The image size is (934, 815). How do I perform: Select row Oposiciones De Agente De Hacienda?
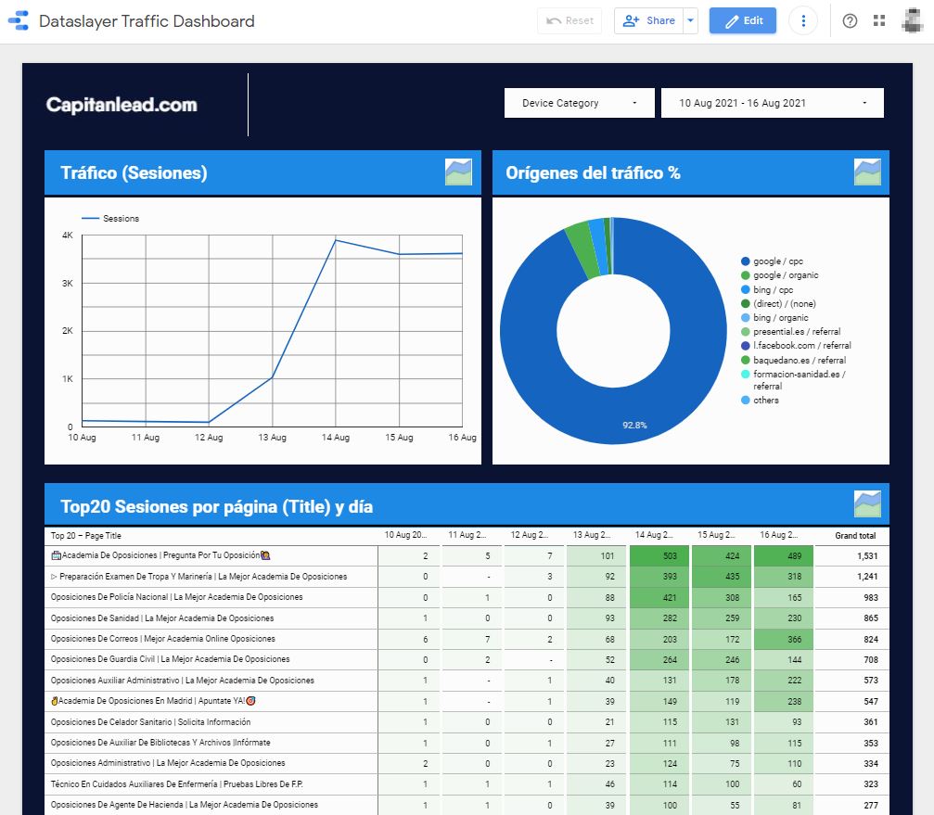(467, 805)
